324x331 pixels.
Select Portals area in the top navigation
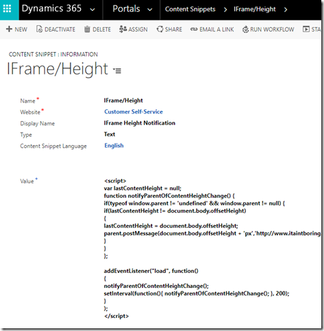pyautogui.click(x=126, y=9)
